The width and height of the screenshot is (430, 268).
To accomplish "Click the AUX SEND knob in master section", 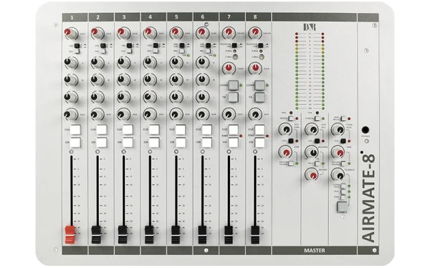I will 285,129.
